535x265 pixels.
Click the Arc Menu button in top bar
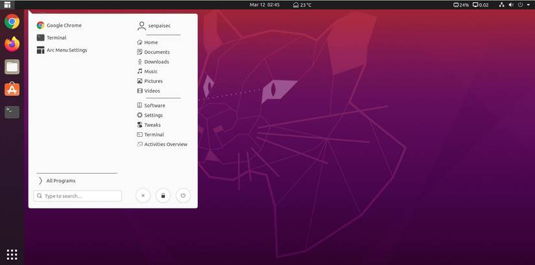point(7,5)
